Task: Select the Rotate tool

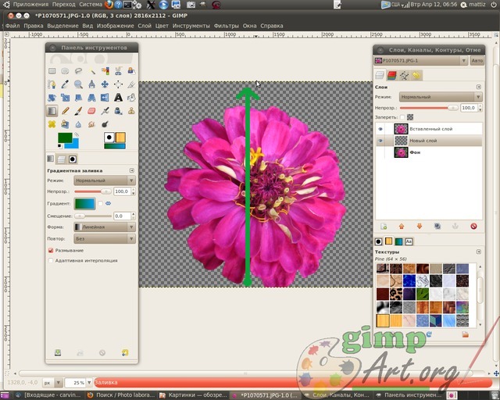Action: click(x=52, y=98)
